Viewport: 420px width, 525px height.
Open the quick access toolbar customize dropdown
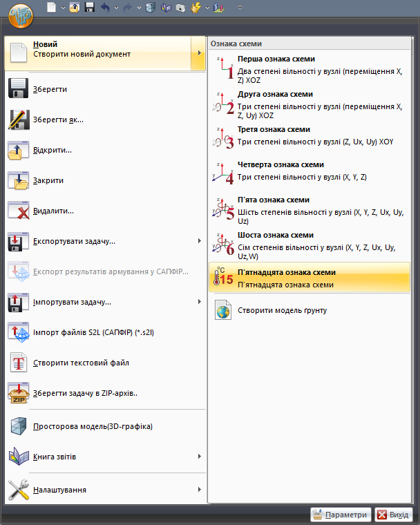tap(240, 8)
